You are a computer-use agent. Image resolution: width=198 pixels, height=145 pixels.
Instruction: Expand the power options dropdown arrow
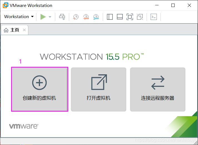pos(50,17)
